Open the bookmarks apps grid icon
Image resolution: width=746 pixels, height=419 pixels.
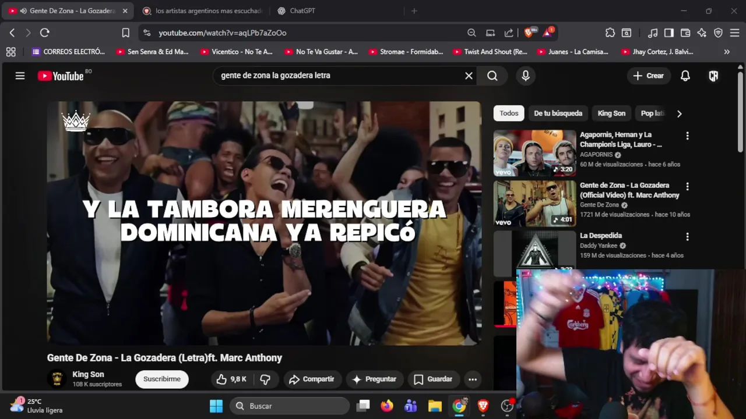tap(10, 52)
